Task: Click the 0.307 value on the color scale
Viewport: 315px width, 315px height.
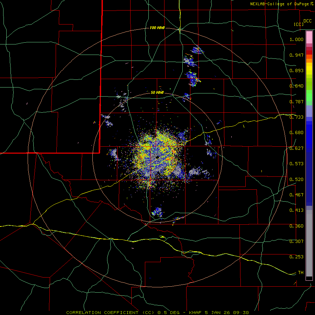Action: click(x=296, y=241)
